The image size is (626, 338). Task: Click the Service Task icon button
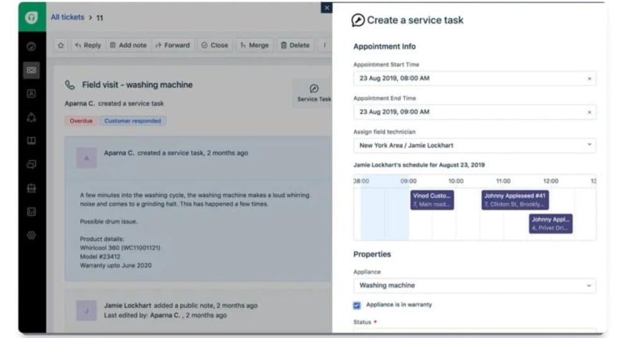coord(314,93)
